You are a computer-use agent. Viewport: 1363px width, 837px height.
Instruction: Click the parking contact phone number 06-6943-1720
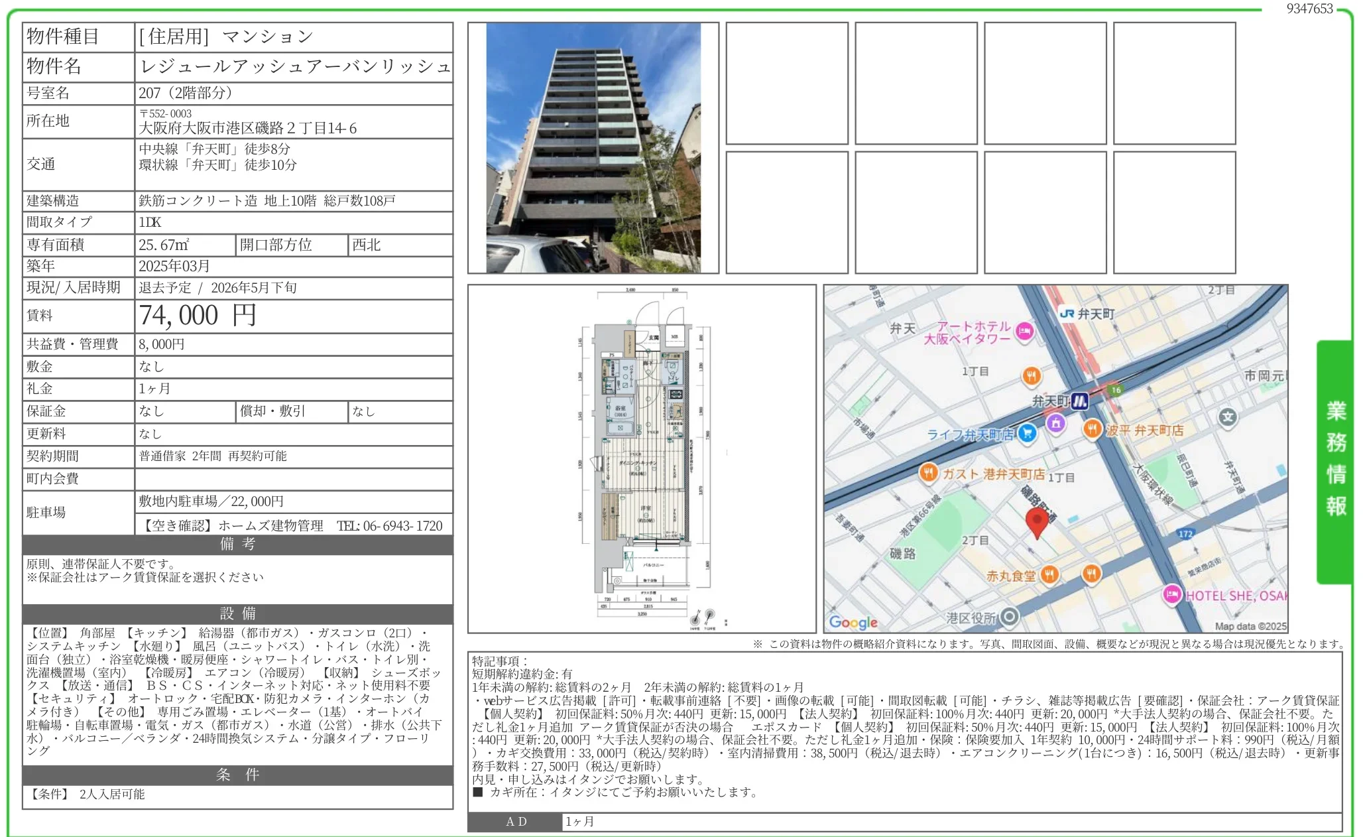click(402, 526)
